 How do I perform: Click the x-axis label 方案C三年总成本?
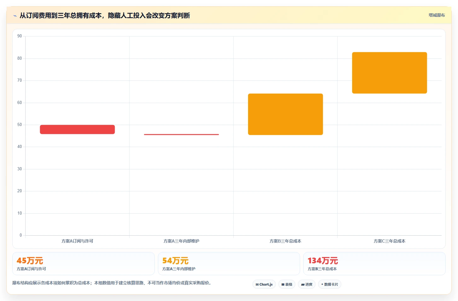(389, 241)
